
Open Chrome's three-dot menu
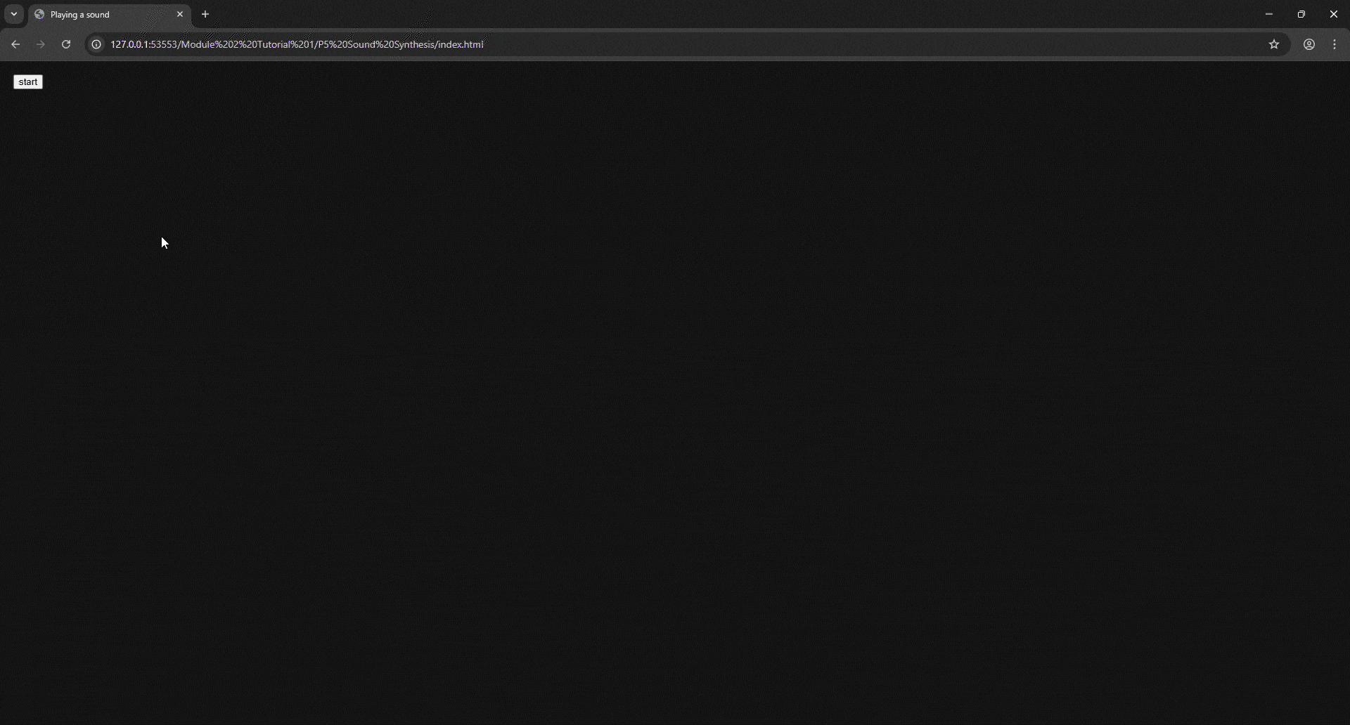point(1335,44)
